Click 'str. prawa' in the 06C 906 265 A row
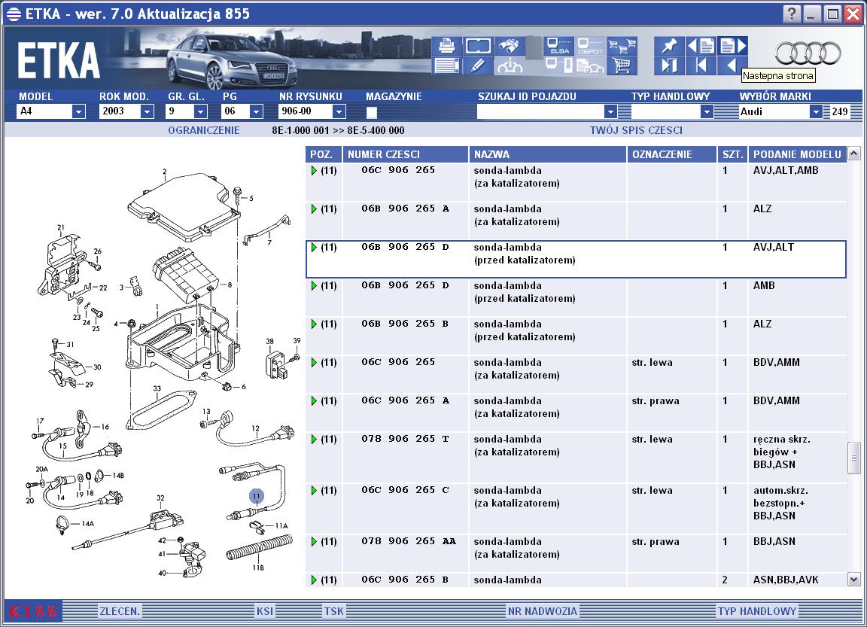The height and width of the screenshot is (627, 867). point(656,401)
